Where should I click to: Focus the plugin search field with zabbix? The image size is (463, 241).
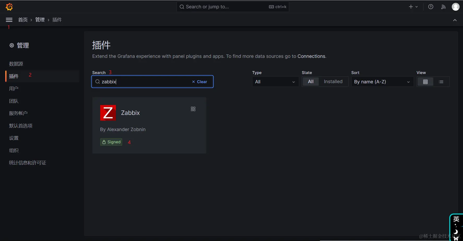pyautogui.click(x=152, y=82)
